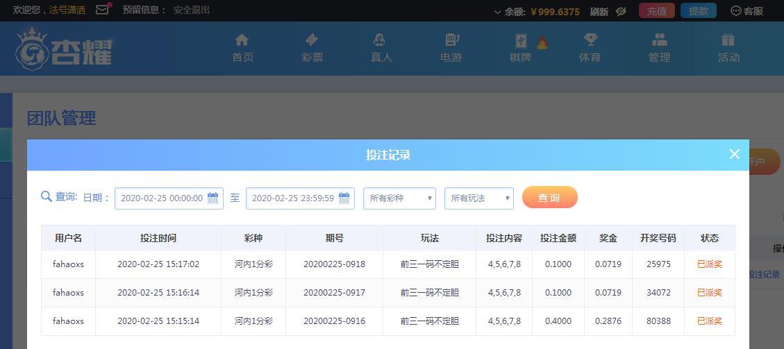Click end date field 2020-02-25 23:59:59
Viewport: 784px width, 349px height.
[x=300, y=198]
